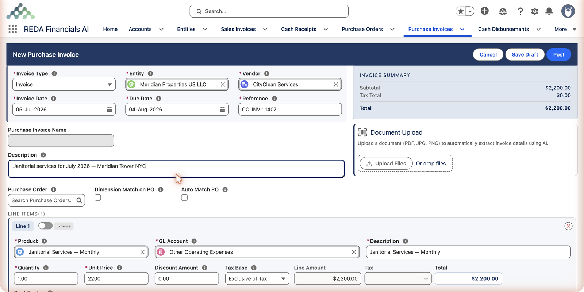The width and height of the screenshot is (584, 292).
Task: Select the Line 1 tab label
Action: pos(23,226)
